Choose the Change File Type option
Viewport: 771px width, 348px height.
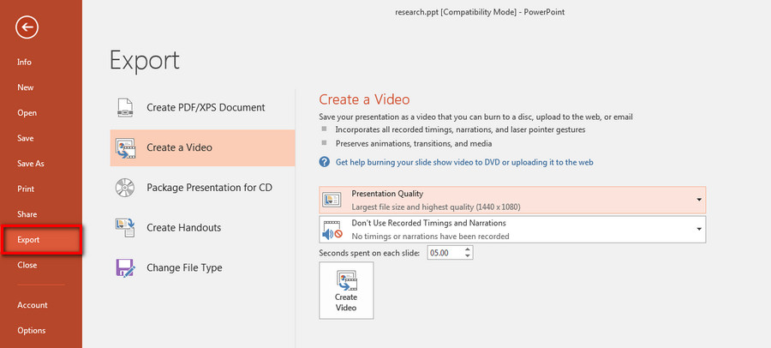point(202,267)
